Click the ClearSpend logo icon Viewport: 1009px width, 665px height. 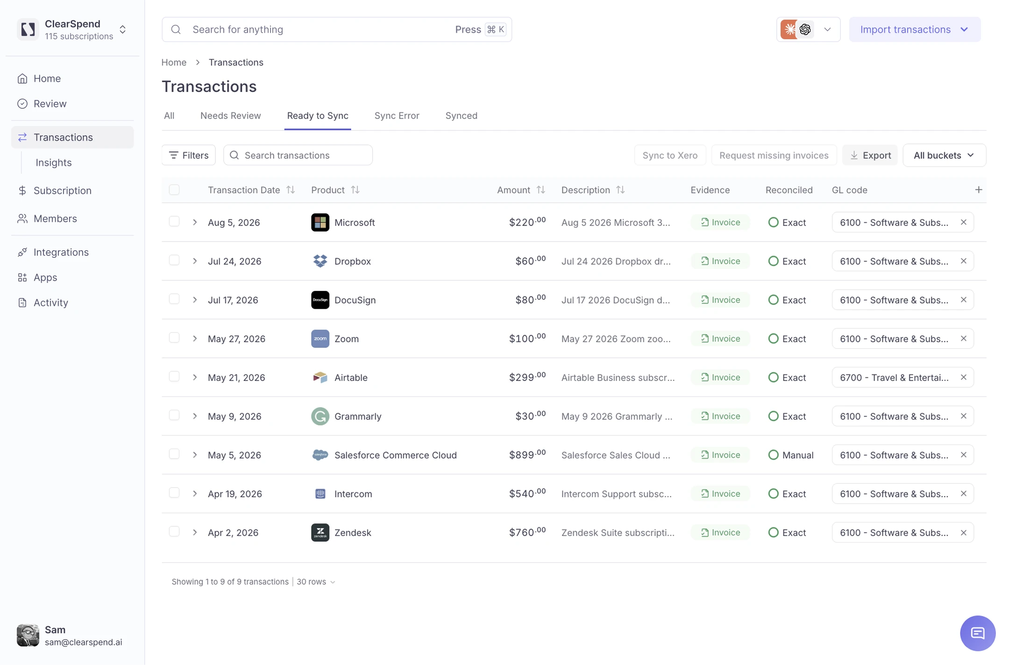click(28, 29)
